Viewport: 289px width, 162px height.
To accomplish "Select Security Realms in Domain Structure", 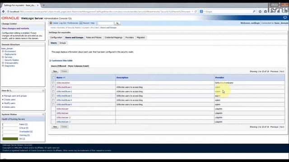I will click(x=12, y=60).
